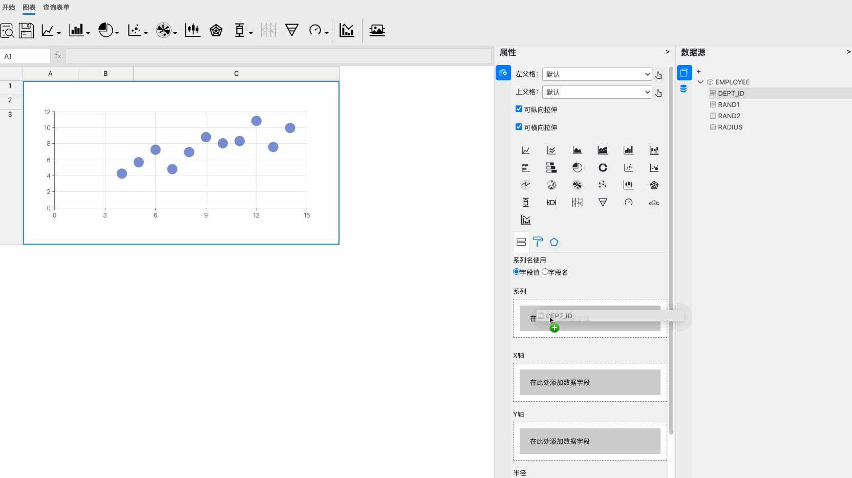Toggle the 可横向拉伸 checkbox

click(519, 127)
